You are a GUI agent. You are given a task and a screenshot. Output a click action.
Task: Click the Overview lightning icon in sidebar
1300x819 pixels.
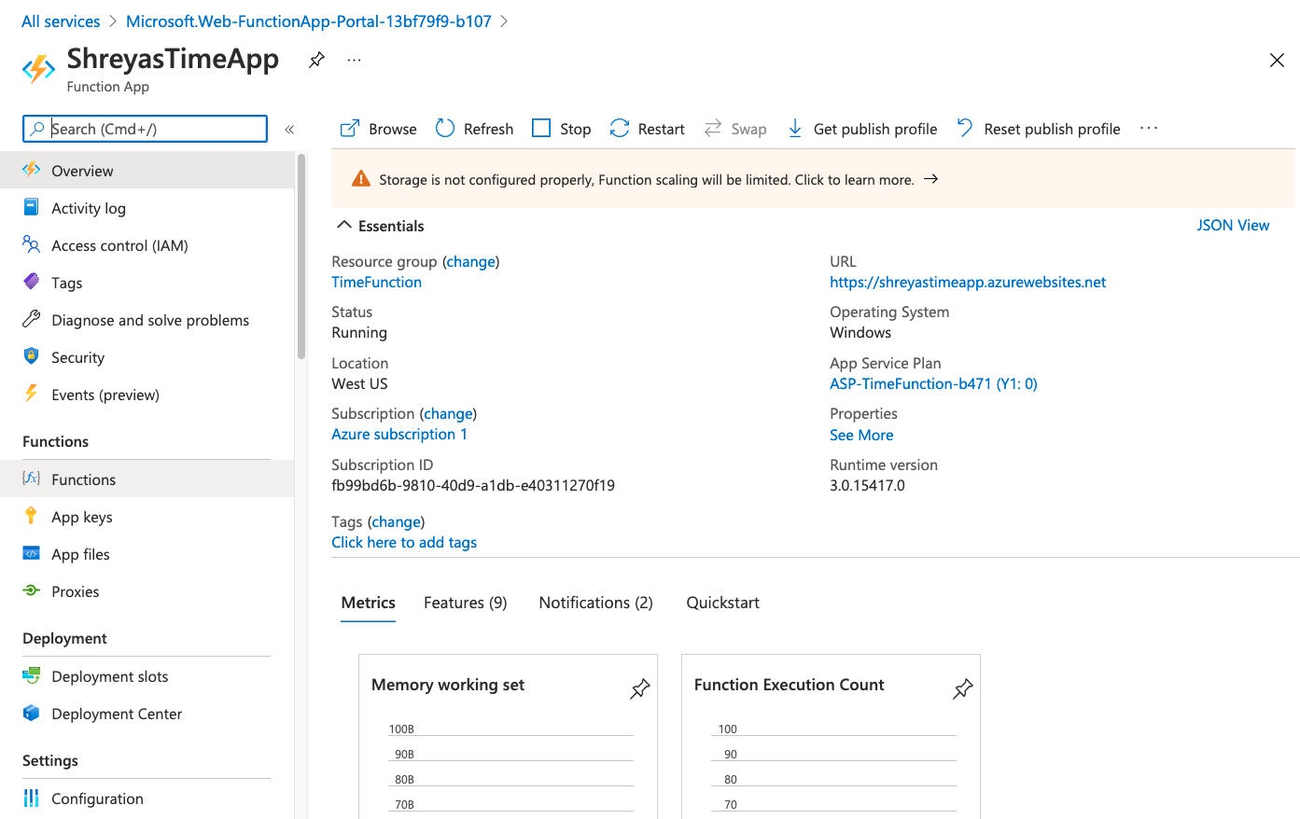(32, 170)
